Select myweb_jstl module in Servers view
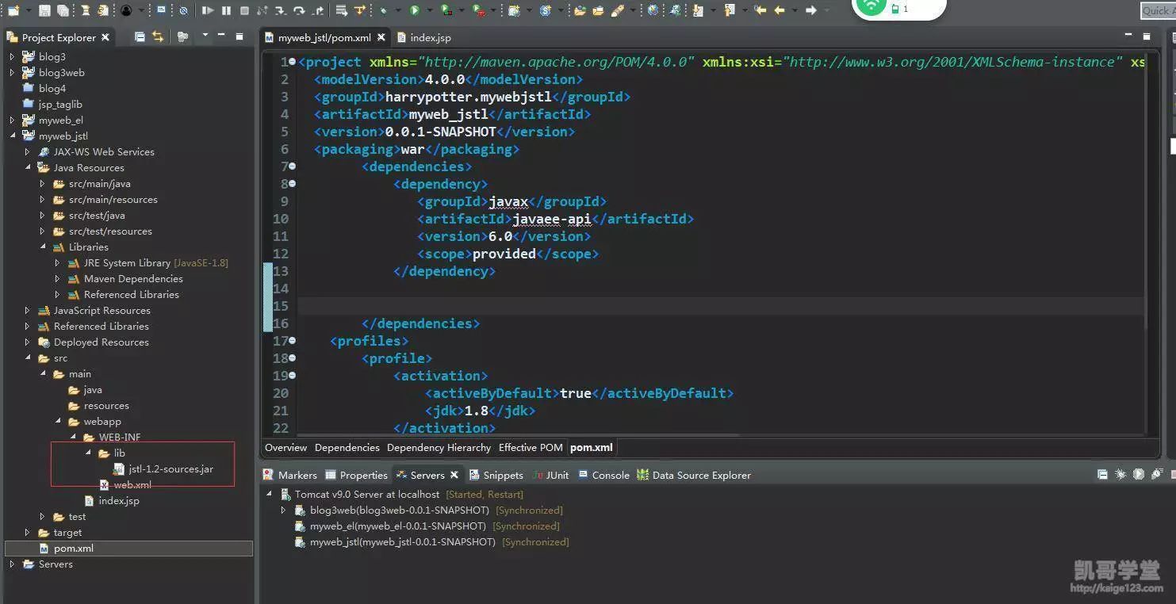The height and width of the screenshot is (604, 1176). 431,541
